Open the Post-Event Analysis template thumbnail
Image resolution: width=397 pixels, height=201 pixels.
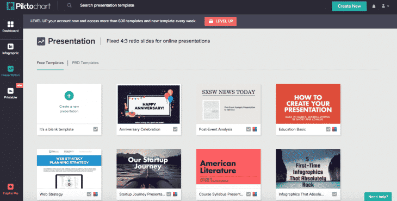[228, 104]
